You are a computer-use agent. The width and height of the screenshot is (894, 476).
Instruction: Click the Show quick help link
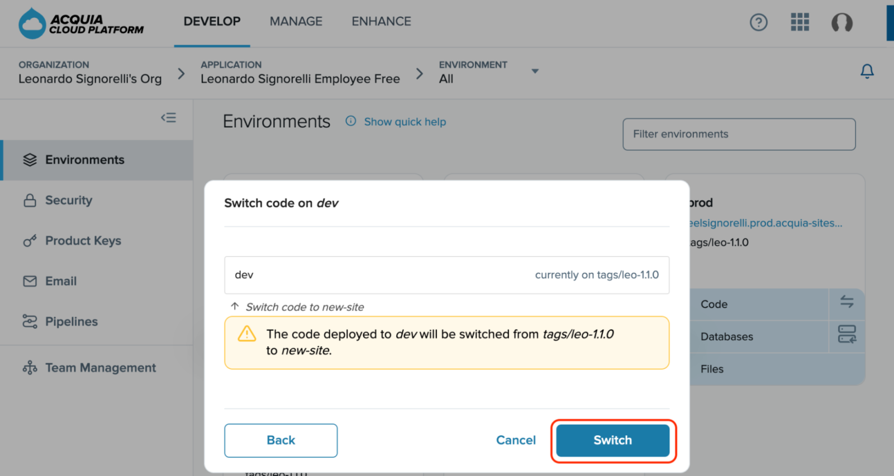(x=405, y=121)
